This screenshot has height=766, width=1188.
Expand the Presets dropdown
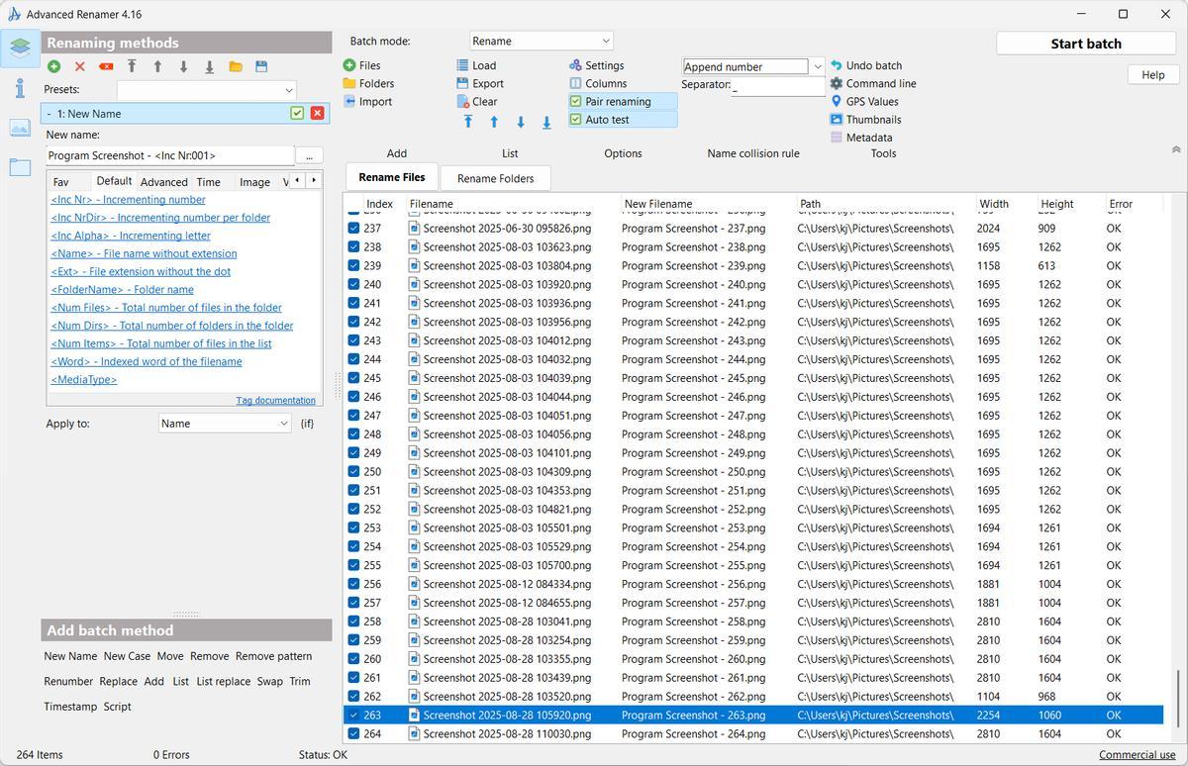[206, 90]
